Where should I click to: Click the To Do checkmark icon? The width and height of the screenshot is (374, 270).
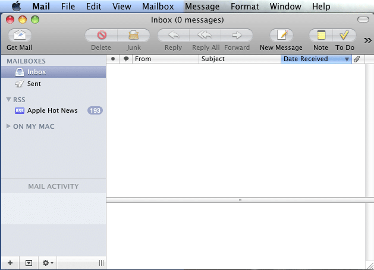pos(344,36)
